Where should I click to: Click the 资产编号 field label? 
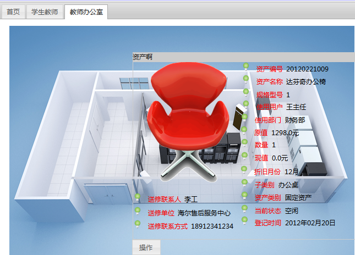[269, 69]
